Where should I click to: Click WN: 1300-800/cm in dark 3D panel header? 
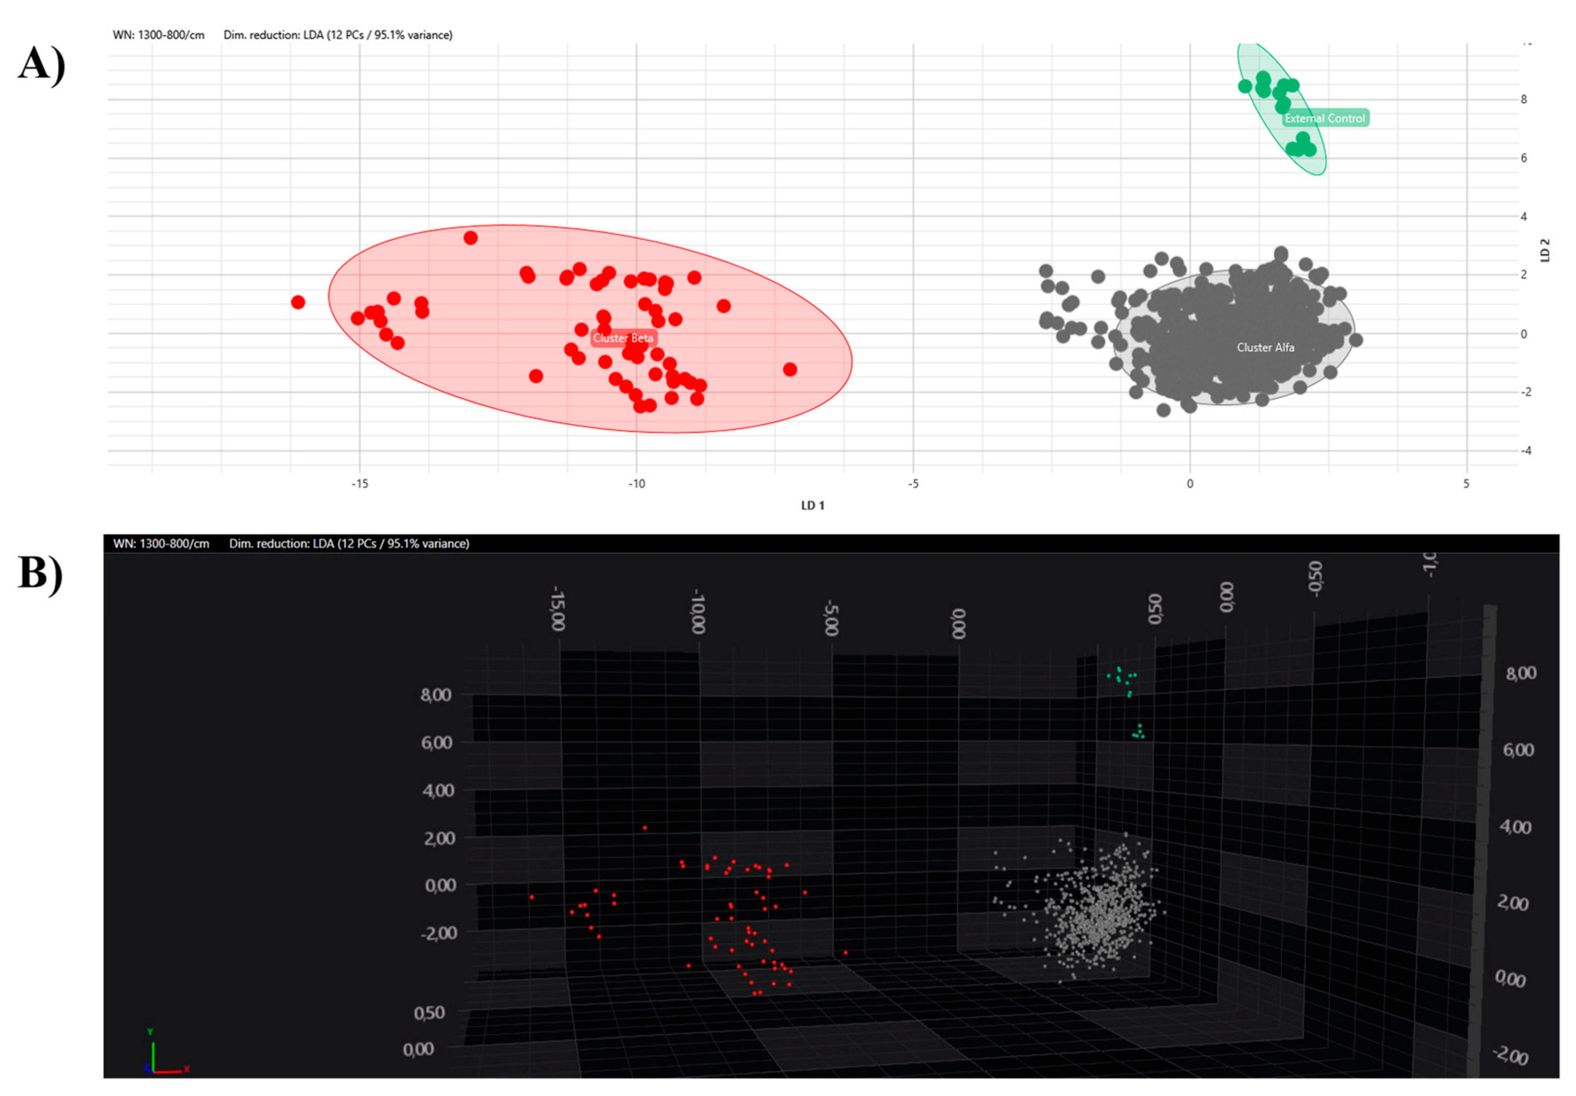pyautogui.click(x=161, y=543)
